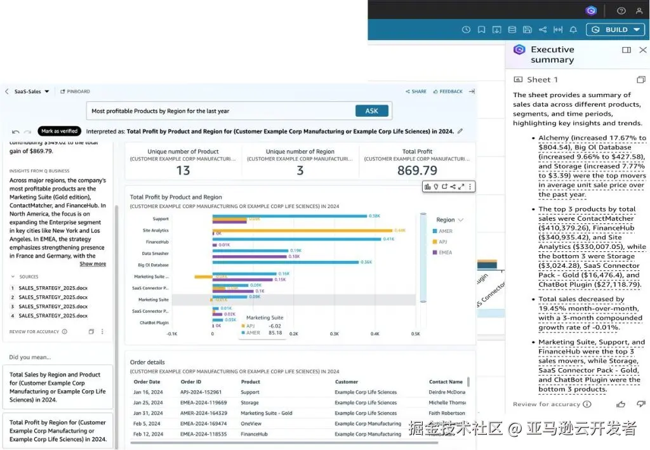Viewport: 650px width, 450px height.
Task: Open the PINBOARD link
Action: point(75,91)
